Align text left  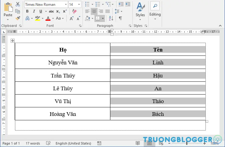[87, 11]
